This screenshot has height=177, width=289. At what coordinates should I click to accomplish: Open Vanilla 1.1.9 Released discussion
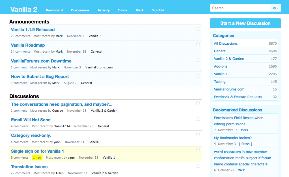(33, 30)
